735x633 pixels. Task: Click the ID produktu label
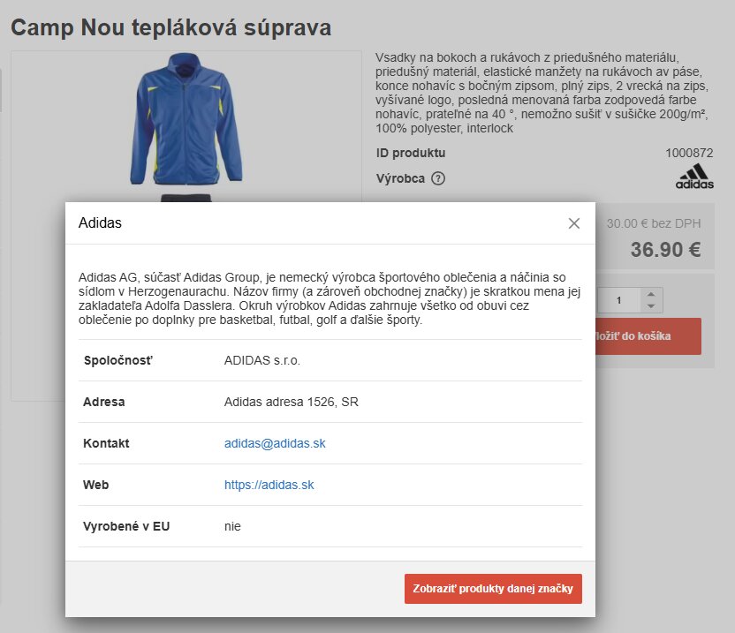click(x=411, y=153)
